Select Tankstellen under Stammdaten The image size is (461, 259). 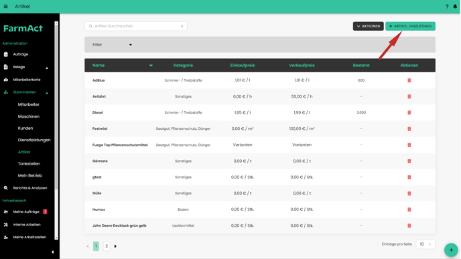[29, 164]
